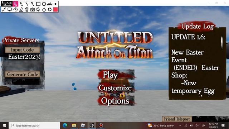
Task: Select the pink marker tool in Screen Marker
Action: tap(15, 4)
